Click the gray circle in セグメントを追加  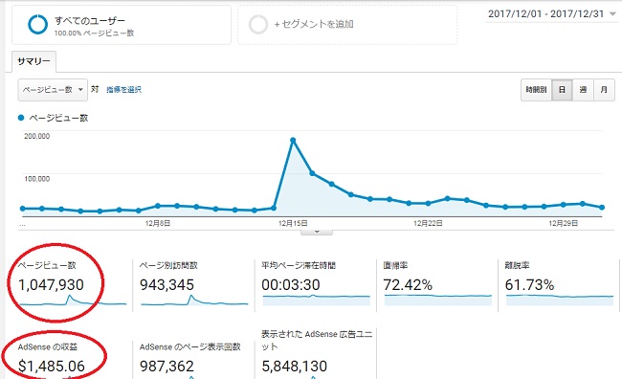pos(258,24)
